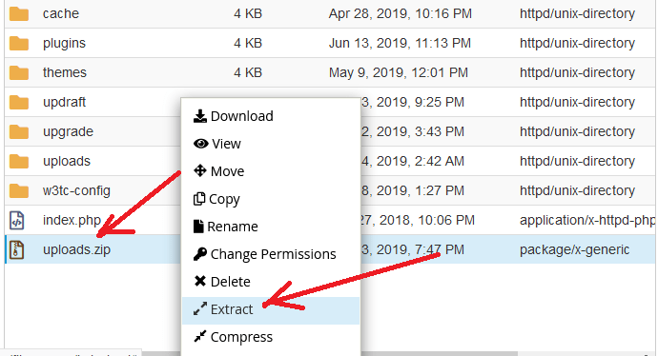The image size is (658, 356).
Task: Click the w3tc-config folder icon
Action: pyautogui.click(x=19, y=191)
